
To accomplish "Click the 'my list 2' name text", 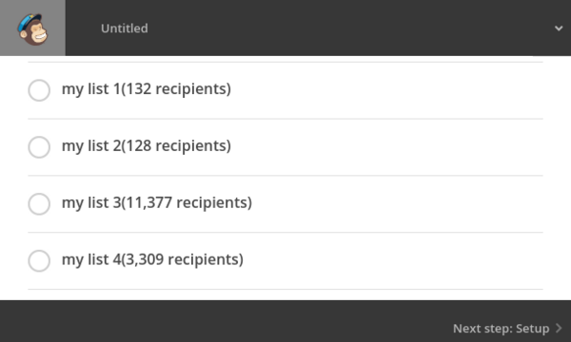I will (91, 145).
